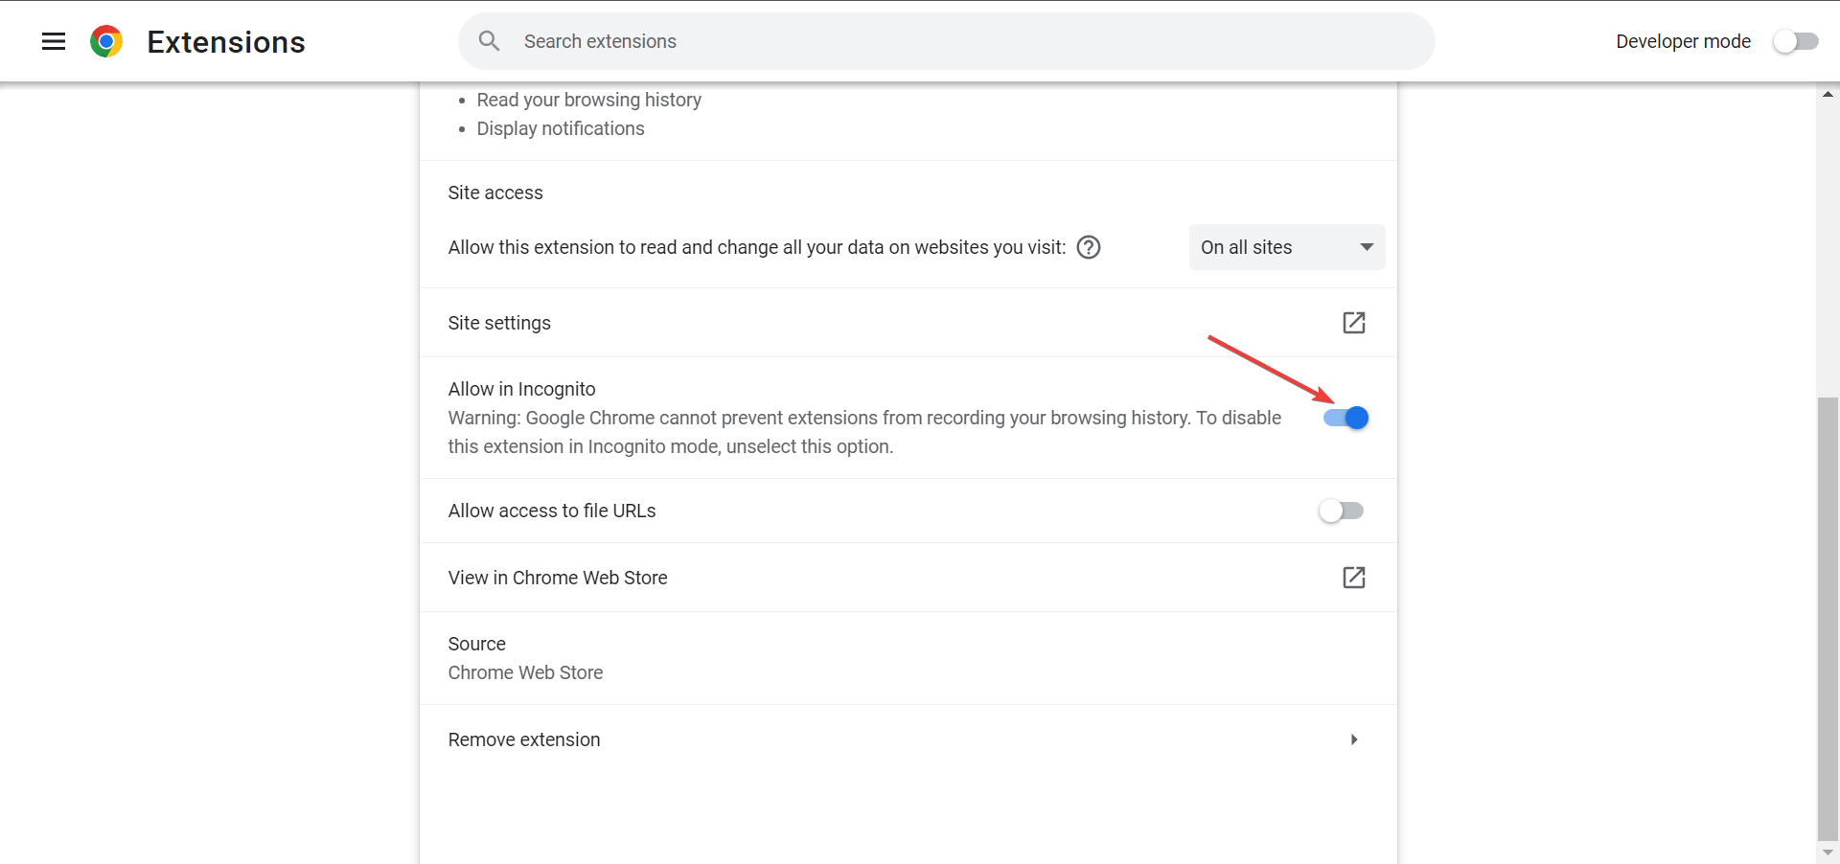Expand the Remove extension arrow
The width and height of the screenshot is (1840, 864).
click(1354, 739)
